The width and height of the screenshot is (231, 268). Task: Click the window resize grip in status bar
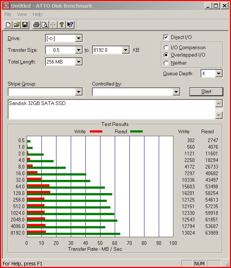[x=226, y=264]
